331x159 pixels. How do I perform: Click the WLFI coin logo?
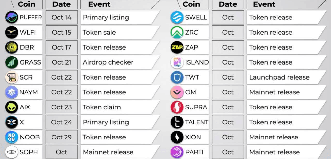12,32
